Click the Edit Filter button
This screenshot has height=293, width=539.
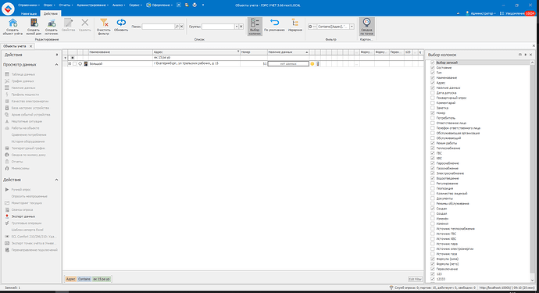tap(415, 279)
